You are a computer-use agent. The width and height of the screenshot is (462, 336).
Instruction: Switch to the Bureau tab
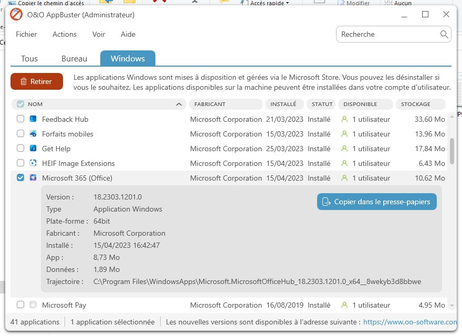pyautogui.click(x=74, y=59)
